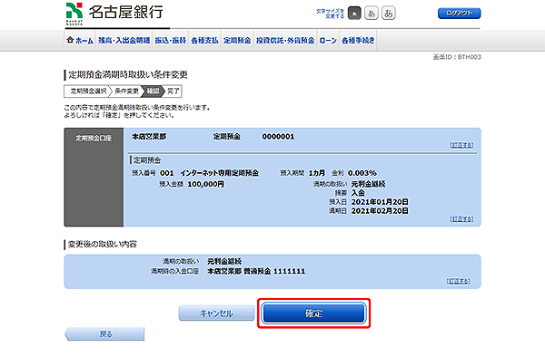The width and height of the screenshot is (545, 357).
Task: Click 訂正する link below 満期日 2021年02月20日
Action: click(461, 219)
